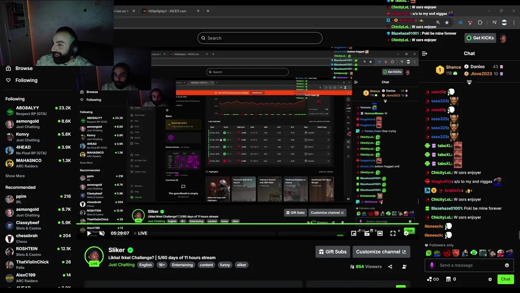520x293 pixels.
Task: Open ROSHTEIN channel in Recommended
Action: (x=38, y=251)
